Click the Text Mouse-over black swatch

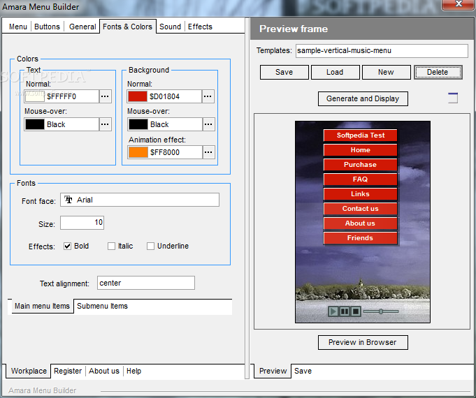pyautogui.click(x=35, y=124)
